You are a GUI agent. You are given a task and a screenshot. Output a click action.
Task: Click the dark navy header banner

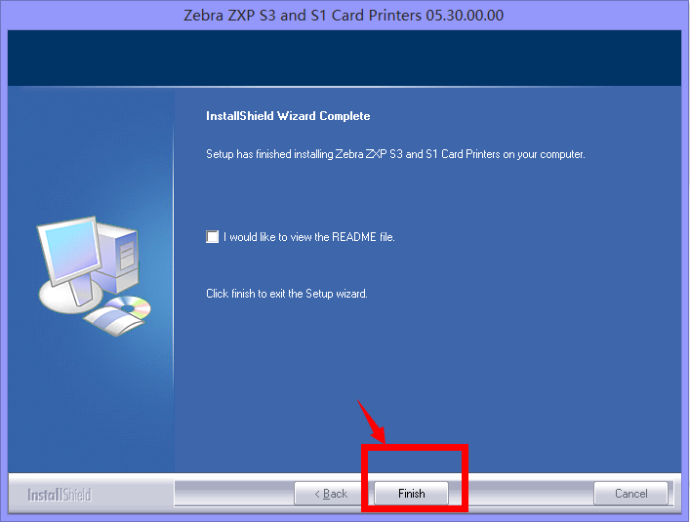coord(345,58)
